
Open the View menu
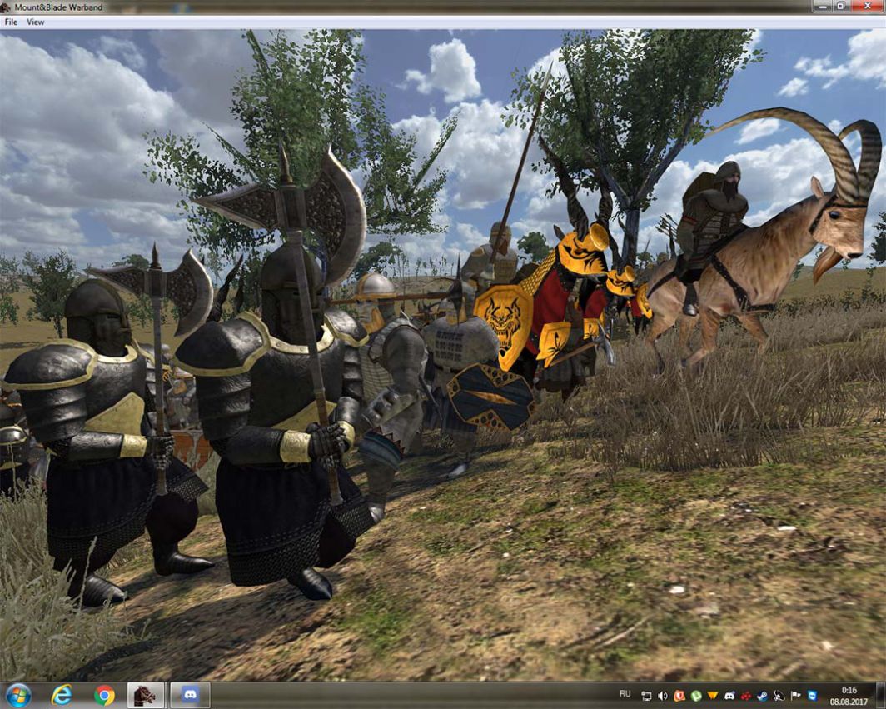point(35,22)
